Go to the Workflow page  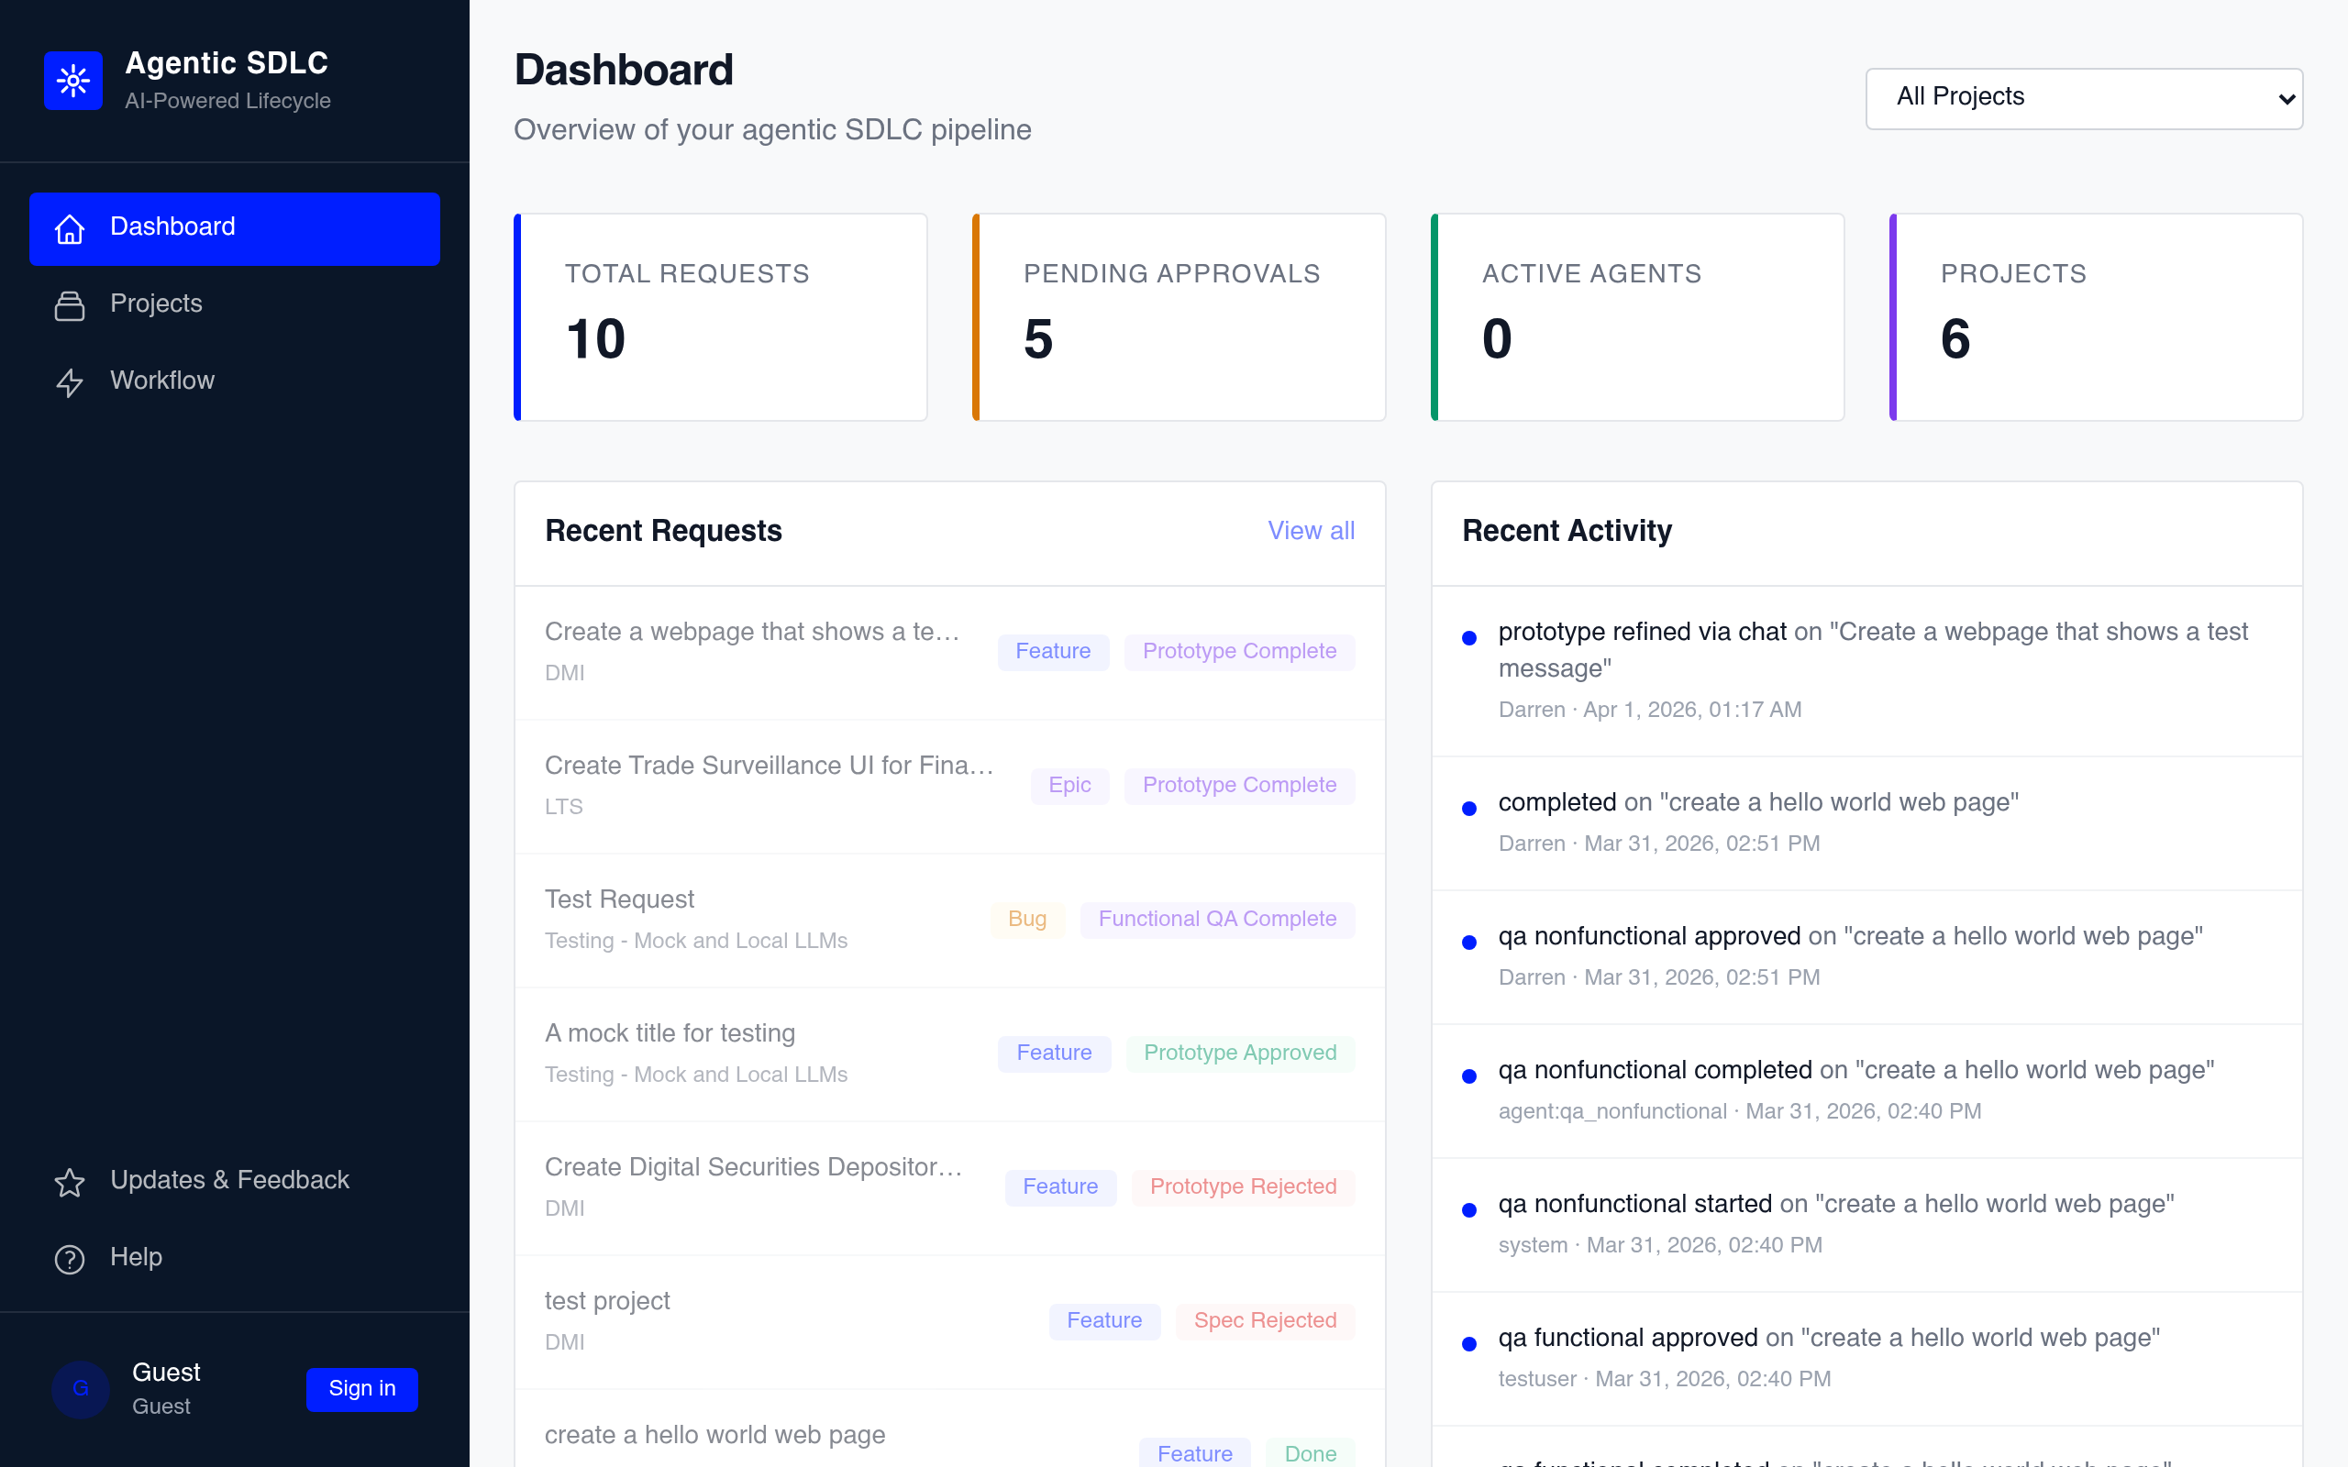(162, 381)
